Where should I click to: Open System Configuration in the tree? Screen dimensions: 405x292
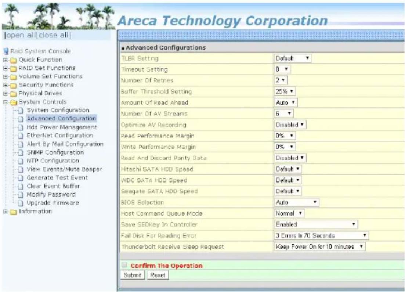pyautogui.click(x=58, y=110)
